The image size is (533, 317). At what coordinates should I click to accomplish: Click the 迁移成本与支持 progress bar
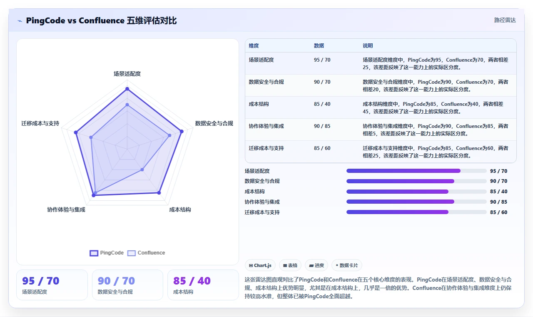coord(416,212)
